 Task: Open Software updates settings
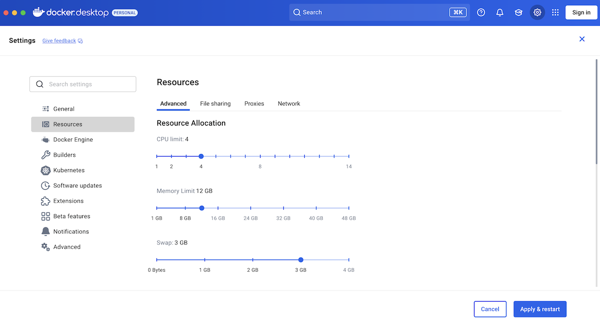(77, 186)
